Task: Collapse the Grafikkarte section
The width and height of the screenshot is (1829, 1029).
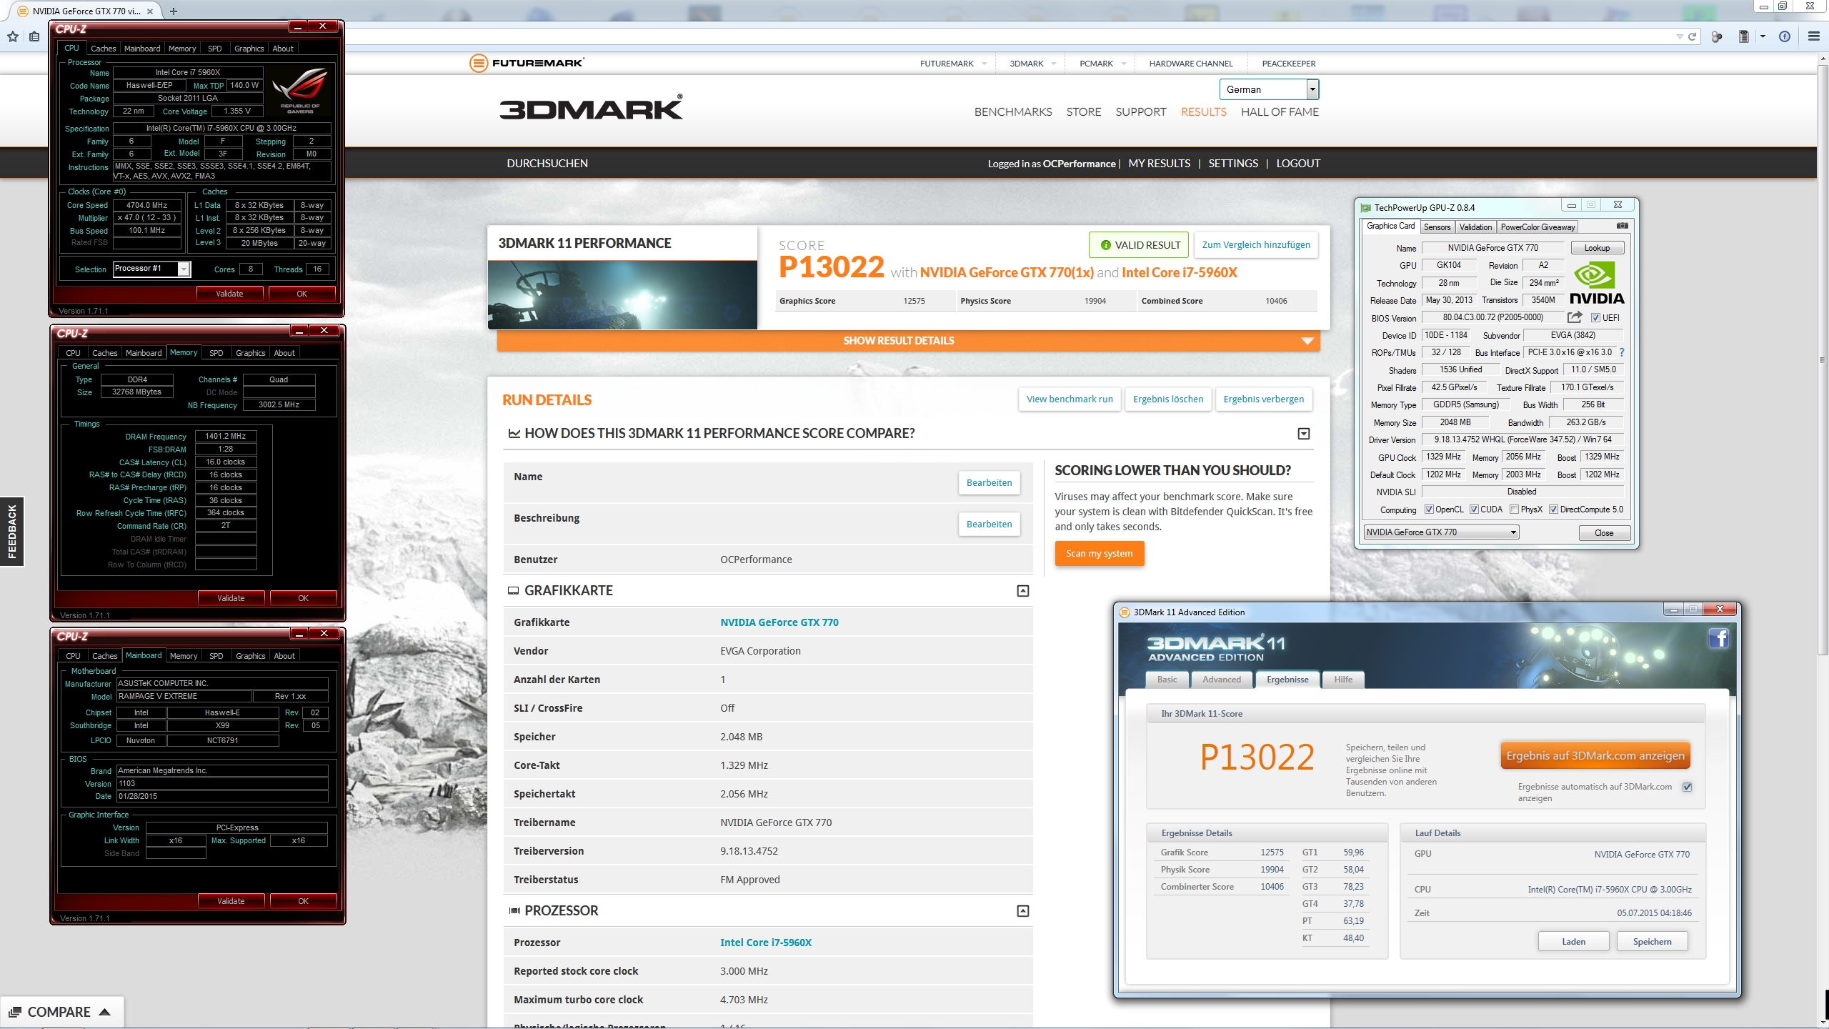Action: click(1023, 591)
